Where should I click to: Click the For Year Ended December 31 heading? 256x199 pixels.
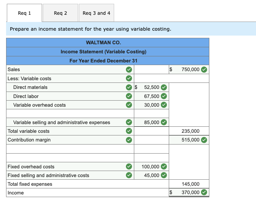[x=103, y=61]
